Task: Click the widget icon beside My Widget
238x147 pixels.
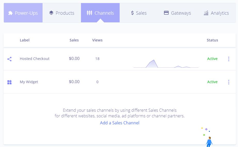Action: (x=9, y=82)
